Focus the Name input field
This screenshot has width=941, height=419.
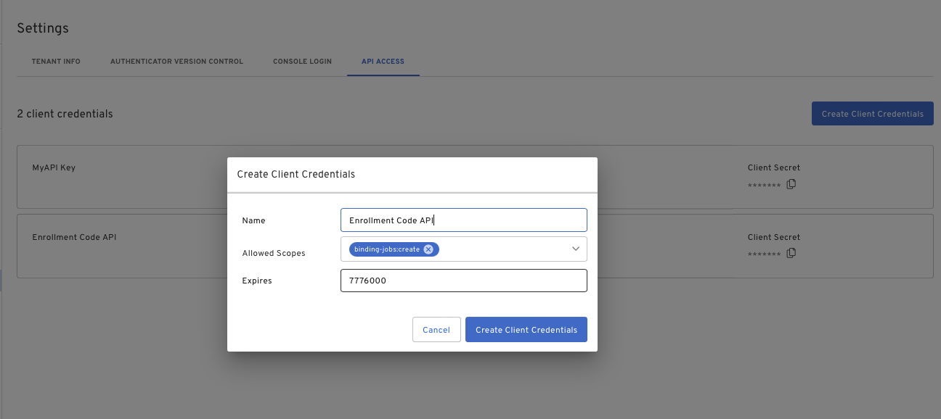tap(463, 220)
